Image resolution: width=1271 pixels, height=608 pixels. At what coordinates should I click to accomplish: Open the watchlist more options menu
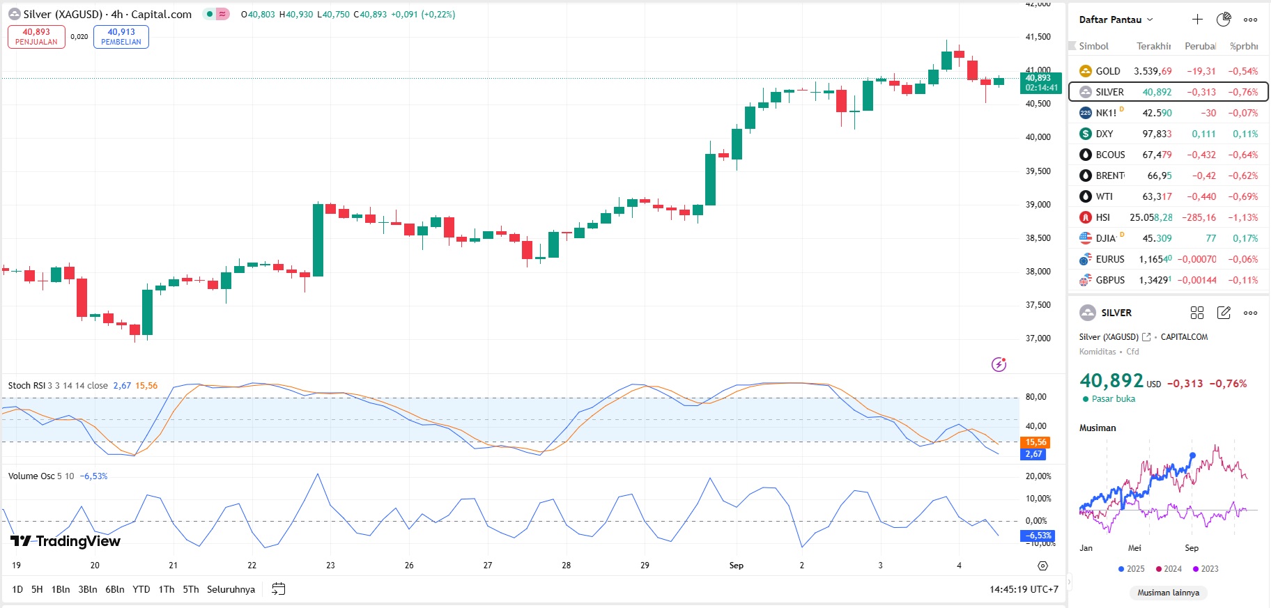point(1251,20)
